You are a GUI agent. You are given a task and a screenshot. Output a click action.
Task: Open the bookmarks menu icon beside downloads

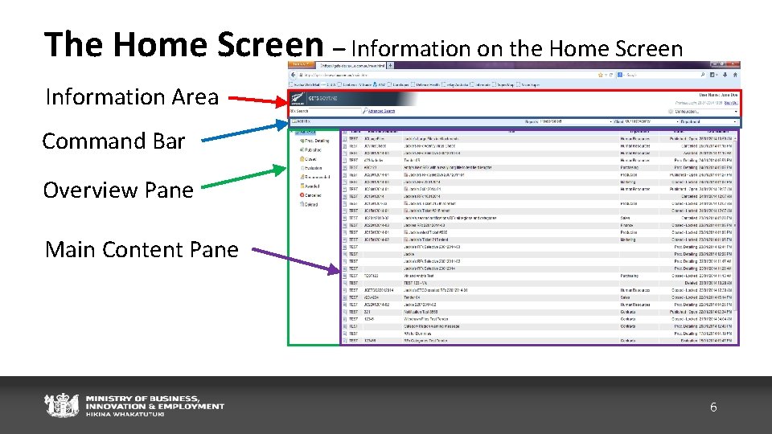[x=713, y=75]
